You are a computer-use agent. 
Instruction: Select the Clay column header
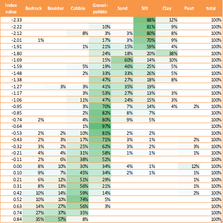167,9
